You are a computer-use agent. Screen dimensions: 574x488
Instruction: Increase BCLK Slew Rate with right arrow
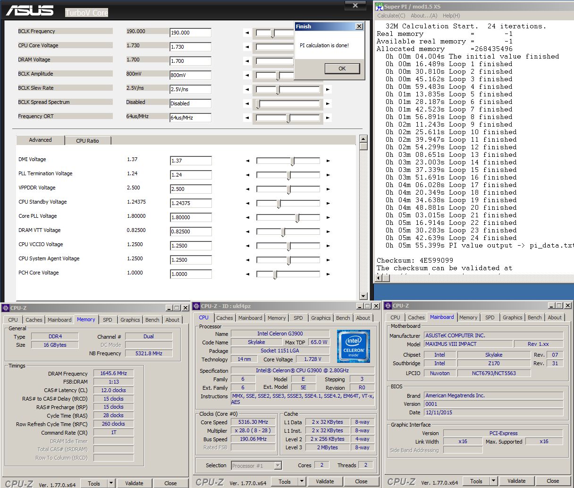pyautogui.click(x=328, y=89)
